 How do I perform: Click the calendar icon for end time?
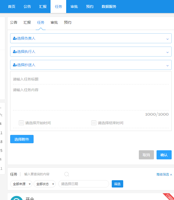[94, 123]
